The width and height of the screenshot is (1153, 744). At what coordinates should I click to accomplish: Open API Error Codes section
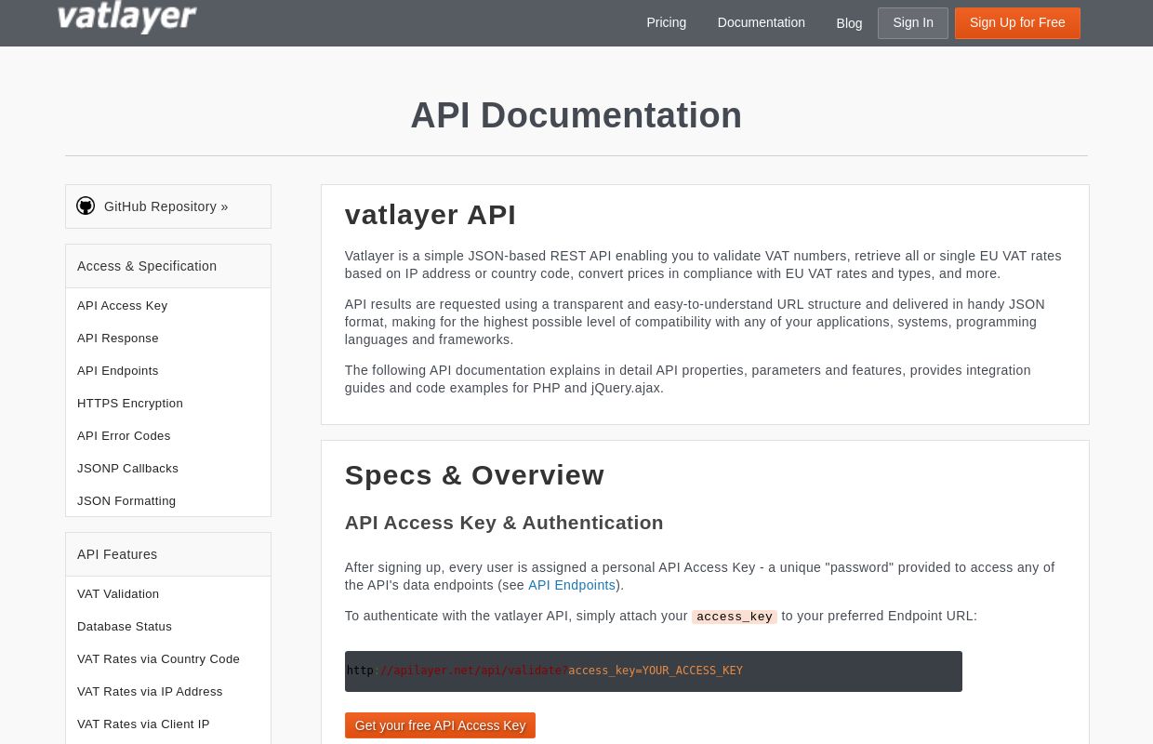coord(124,435)
